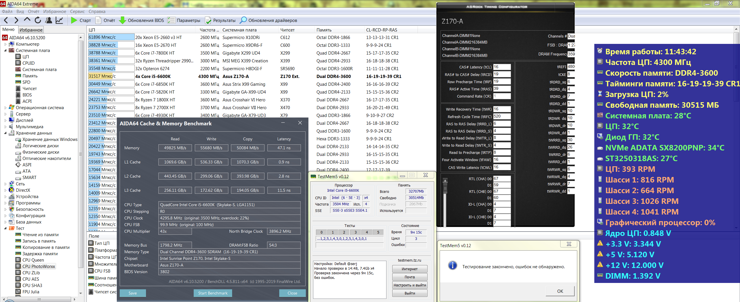The width and height of the screenshot is (740, 302).
Task: Select the CPU SHA3 benchmark
Action: pos(32,286)
